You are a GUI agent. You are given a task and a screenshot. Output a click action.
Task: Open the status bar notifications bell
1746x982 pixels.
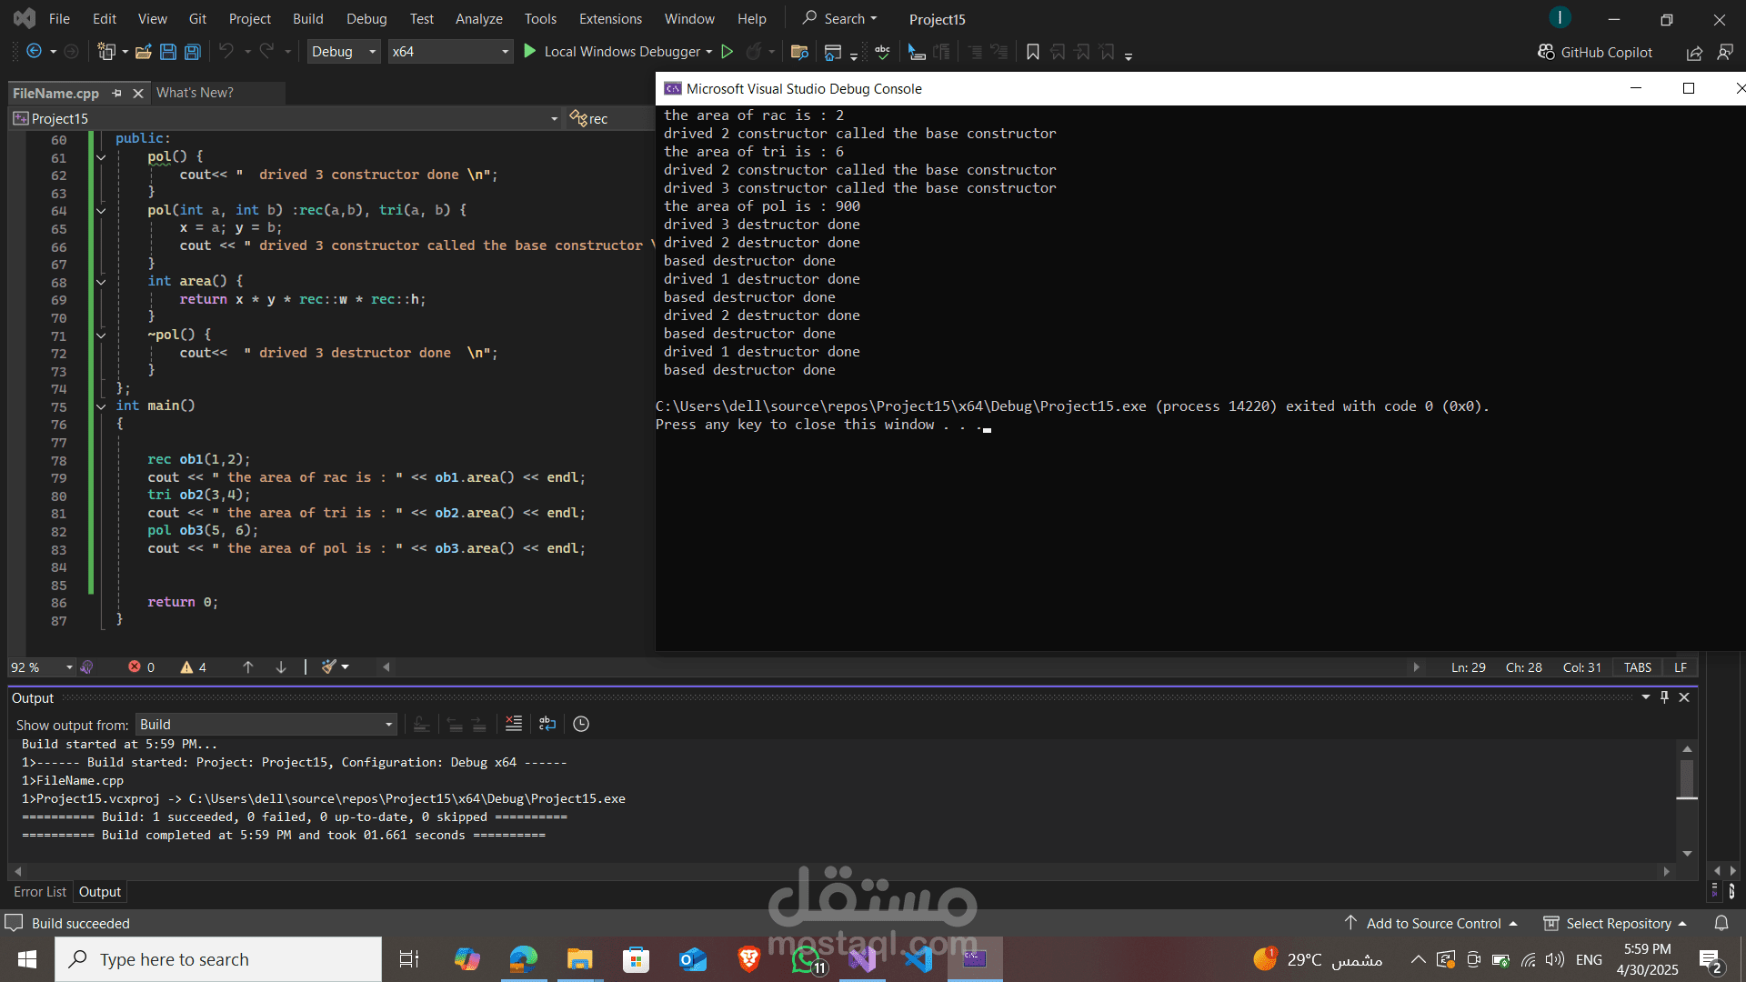pos(1721,924)
